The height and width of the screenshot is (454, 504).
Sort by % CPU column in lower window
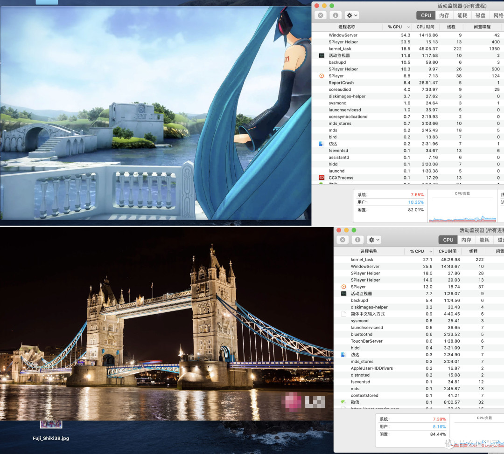click(x=419, y=251)
